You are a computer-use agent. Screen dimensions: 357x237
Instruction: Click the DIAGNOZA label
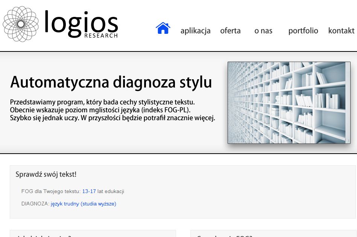pos(35,204)
